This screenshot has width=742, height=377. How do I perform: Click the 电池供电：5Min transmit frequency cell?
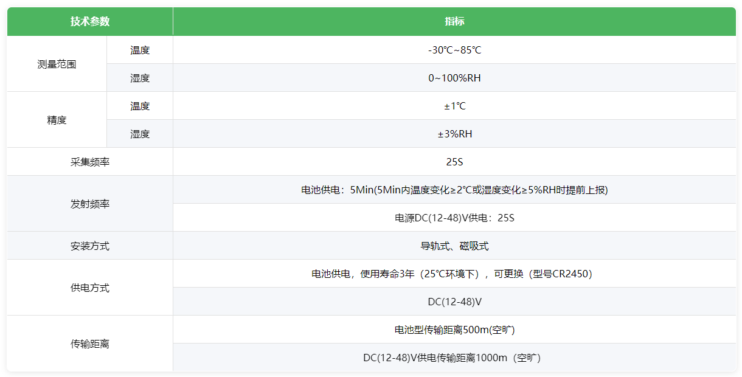click(454, 190)
